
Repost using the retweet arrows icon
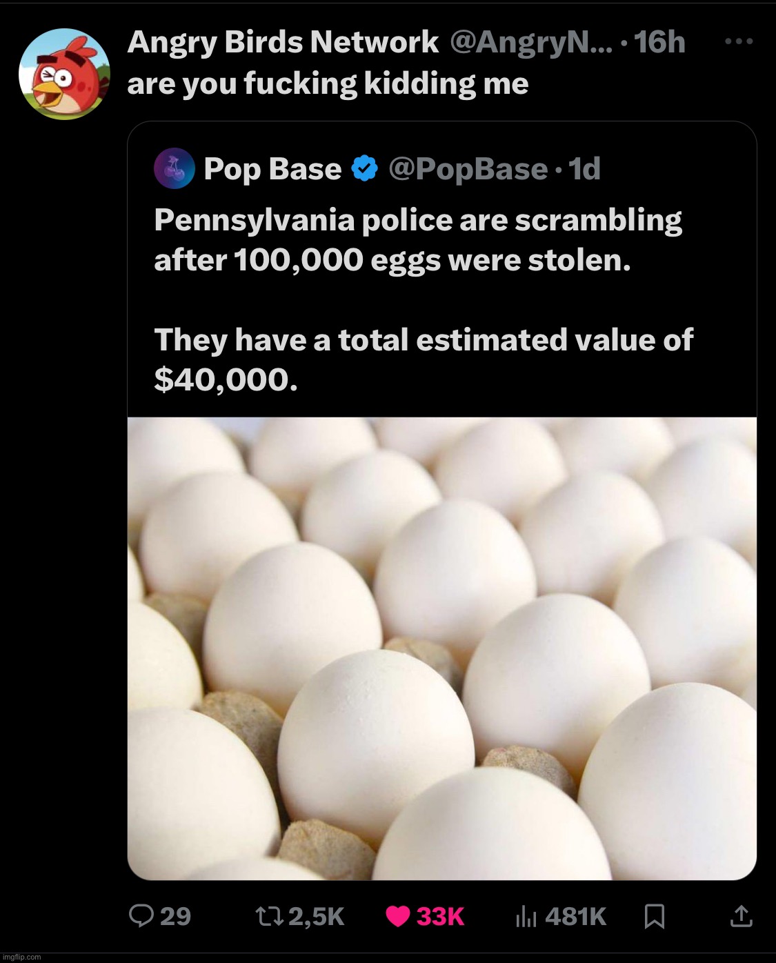point(266,915)
